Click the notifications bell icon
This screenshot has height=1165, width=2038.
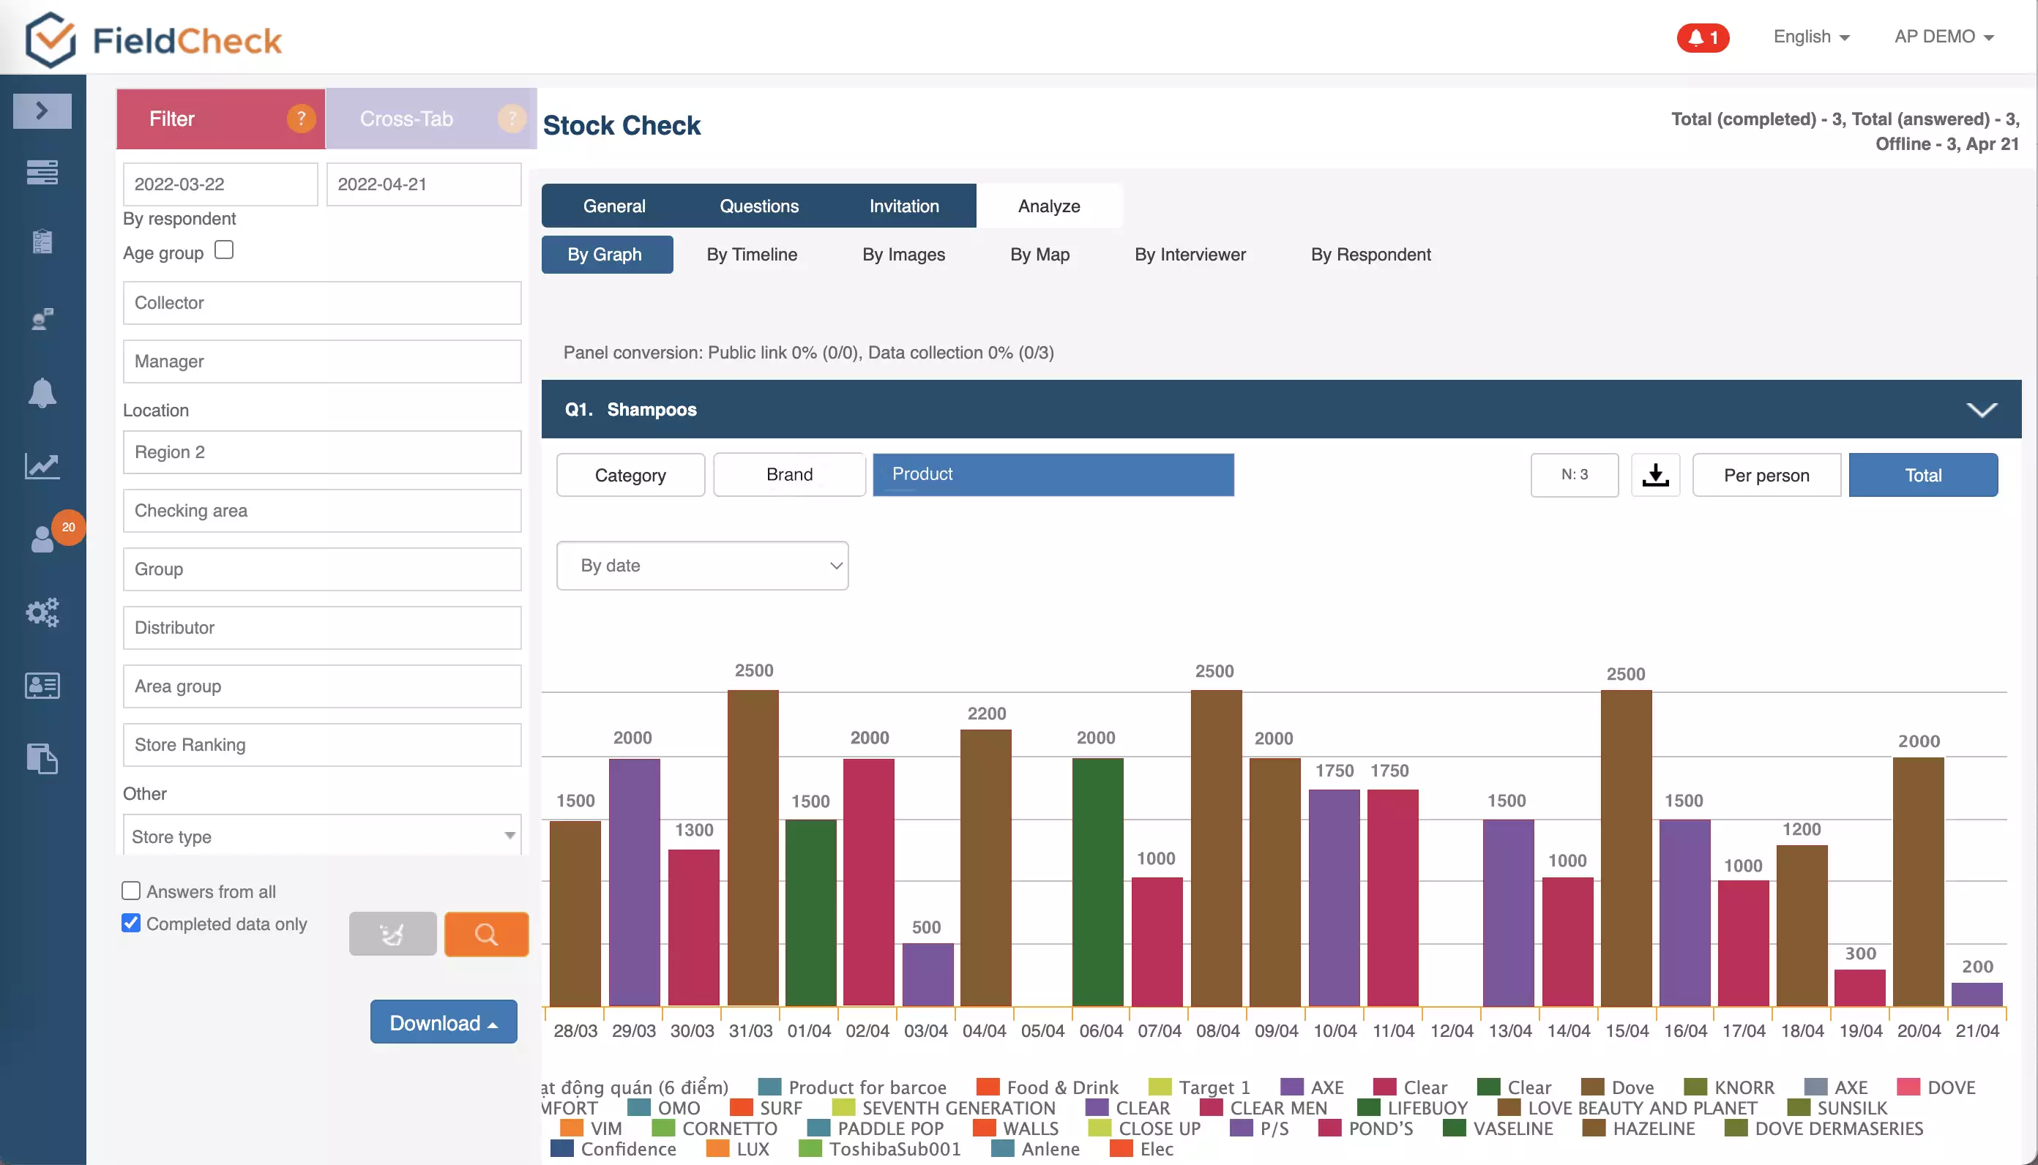tap(42, 392)
